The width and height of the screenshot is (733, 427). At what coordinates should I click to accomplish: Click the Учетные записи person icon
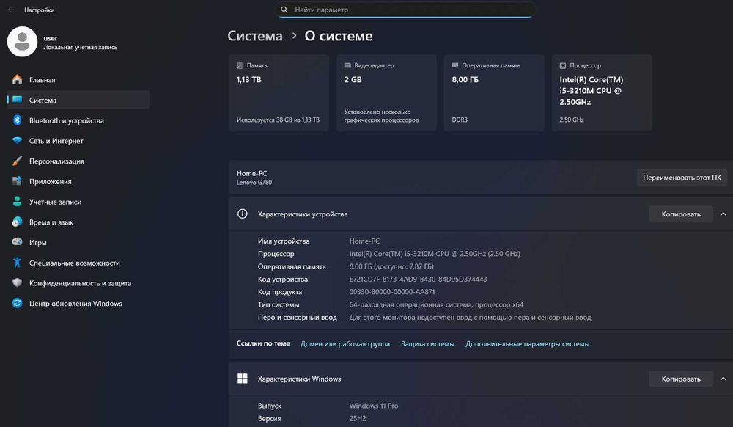tap(18, 202)
